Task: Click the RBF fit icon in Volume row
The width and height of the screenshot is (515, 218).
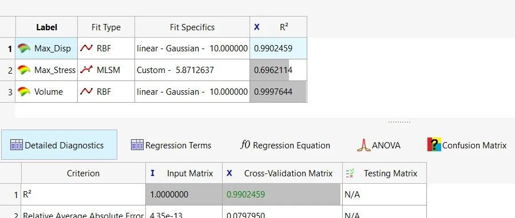Action: [x=86, y=92]
